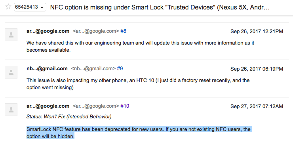
Task: Open the comment #10 permalink
Action: (125, 106)
